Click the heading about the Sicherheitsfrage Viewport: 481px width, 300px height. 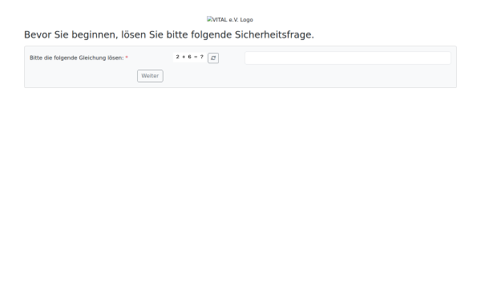pyautogui.click(x=169, y=34)
